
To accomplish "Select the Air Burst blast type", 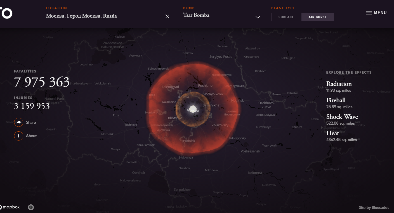I will [x=318, y=17].
